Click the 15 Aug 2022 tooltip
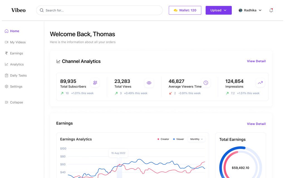285x178 pixels. [118, 153]
